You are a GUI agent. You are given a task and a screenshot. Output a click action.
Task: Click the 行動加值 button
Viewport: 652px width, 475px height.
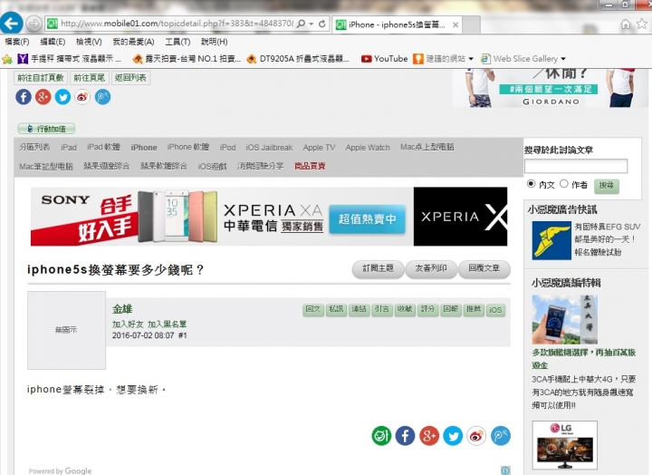click(46, 129)
